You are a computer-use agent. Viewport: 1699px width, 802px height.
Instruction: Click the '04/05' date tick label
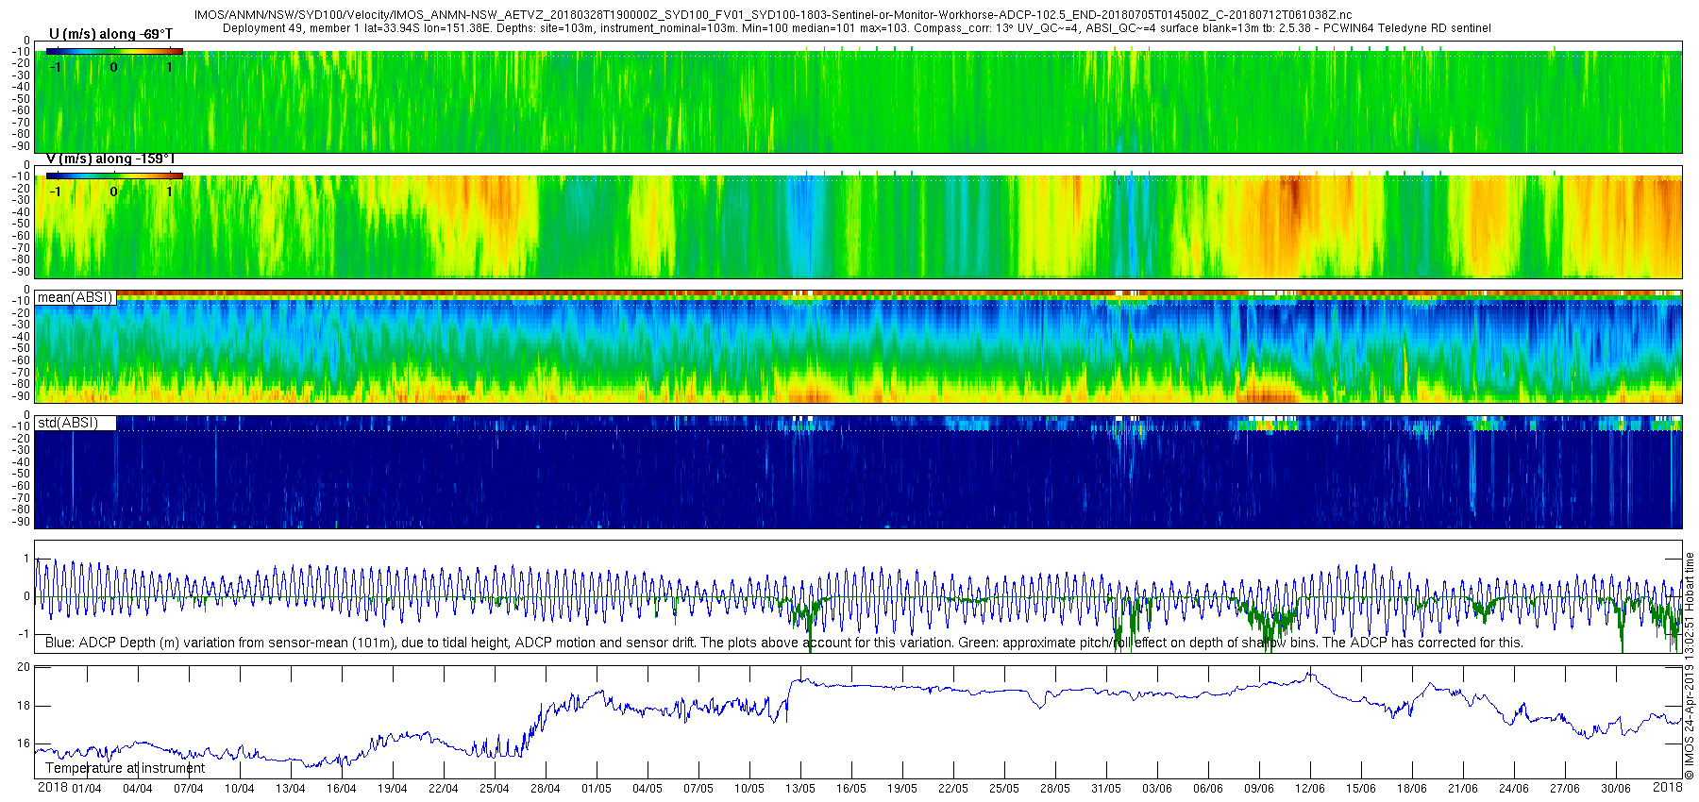[648, 789]
